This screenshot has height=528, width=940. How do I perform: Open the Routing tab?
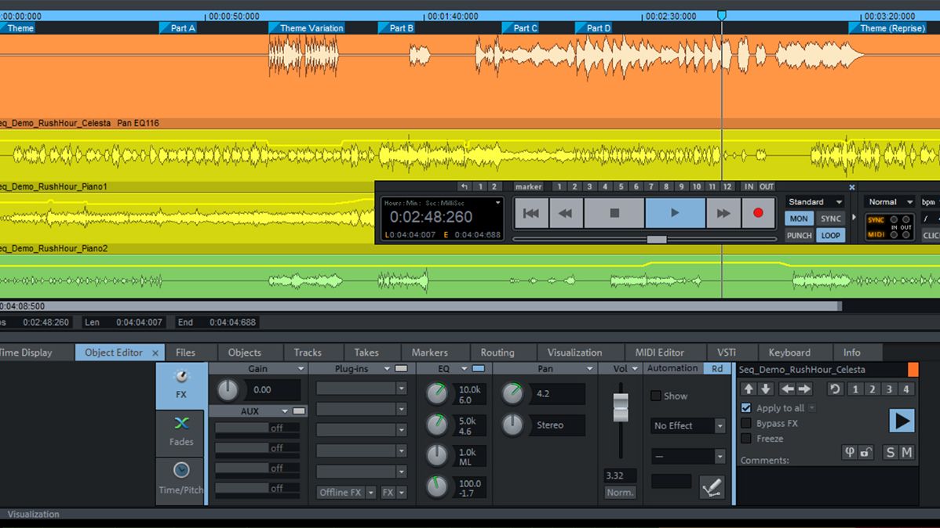coord(497,353)
